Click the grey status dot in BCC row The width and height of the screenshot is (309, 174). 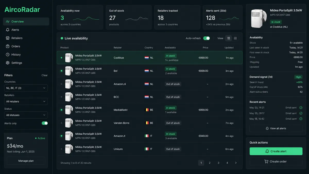61,97
